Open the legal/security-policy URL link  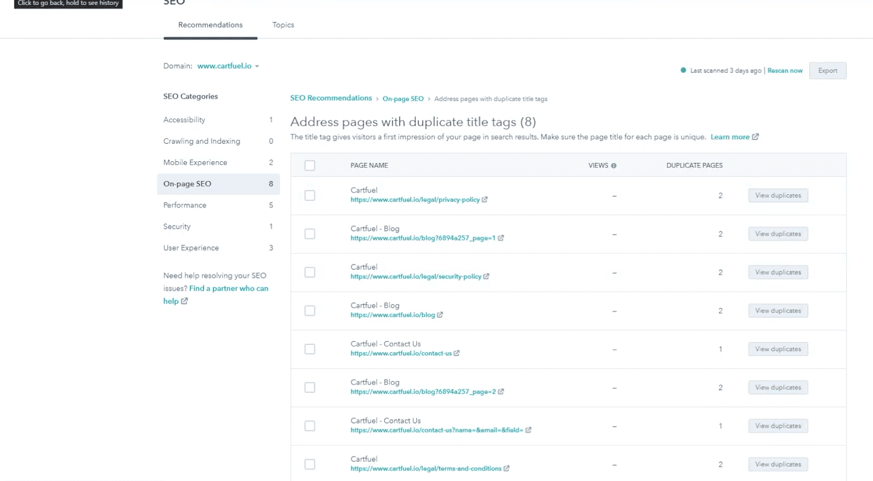(416, 276)
